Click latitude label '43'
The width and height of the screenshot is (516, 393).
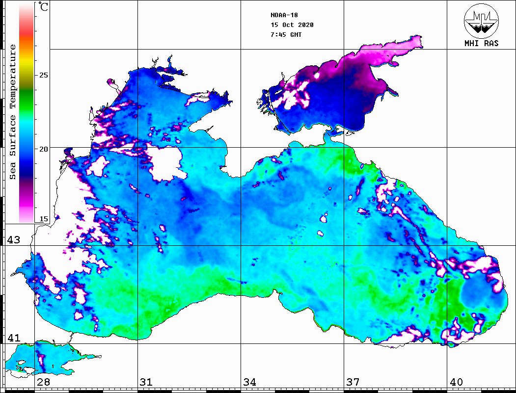coord(14,240)
